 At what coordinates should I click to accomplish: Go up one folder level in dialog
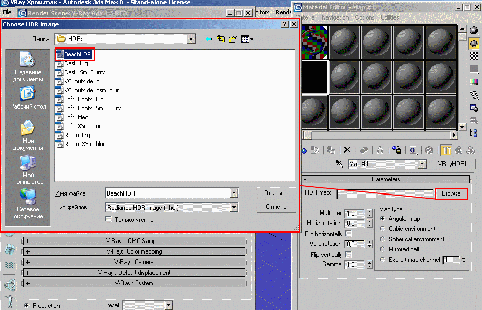pos(221,39)
